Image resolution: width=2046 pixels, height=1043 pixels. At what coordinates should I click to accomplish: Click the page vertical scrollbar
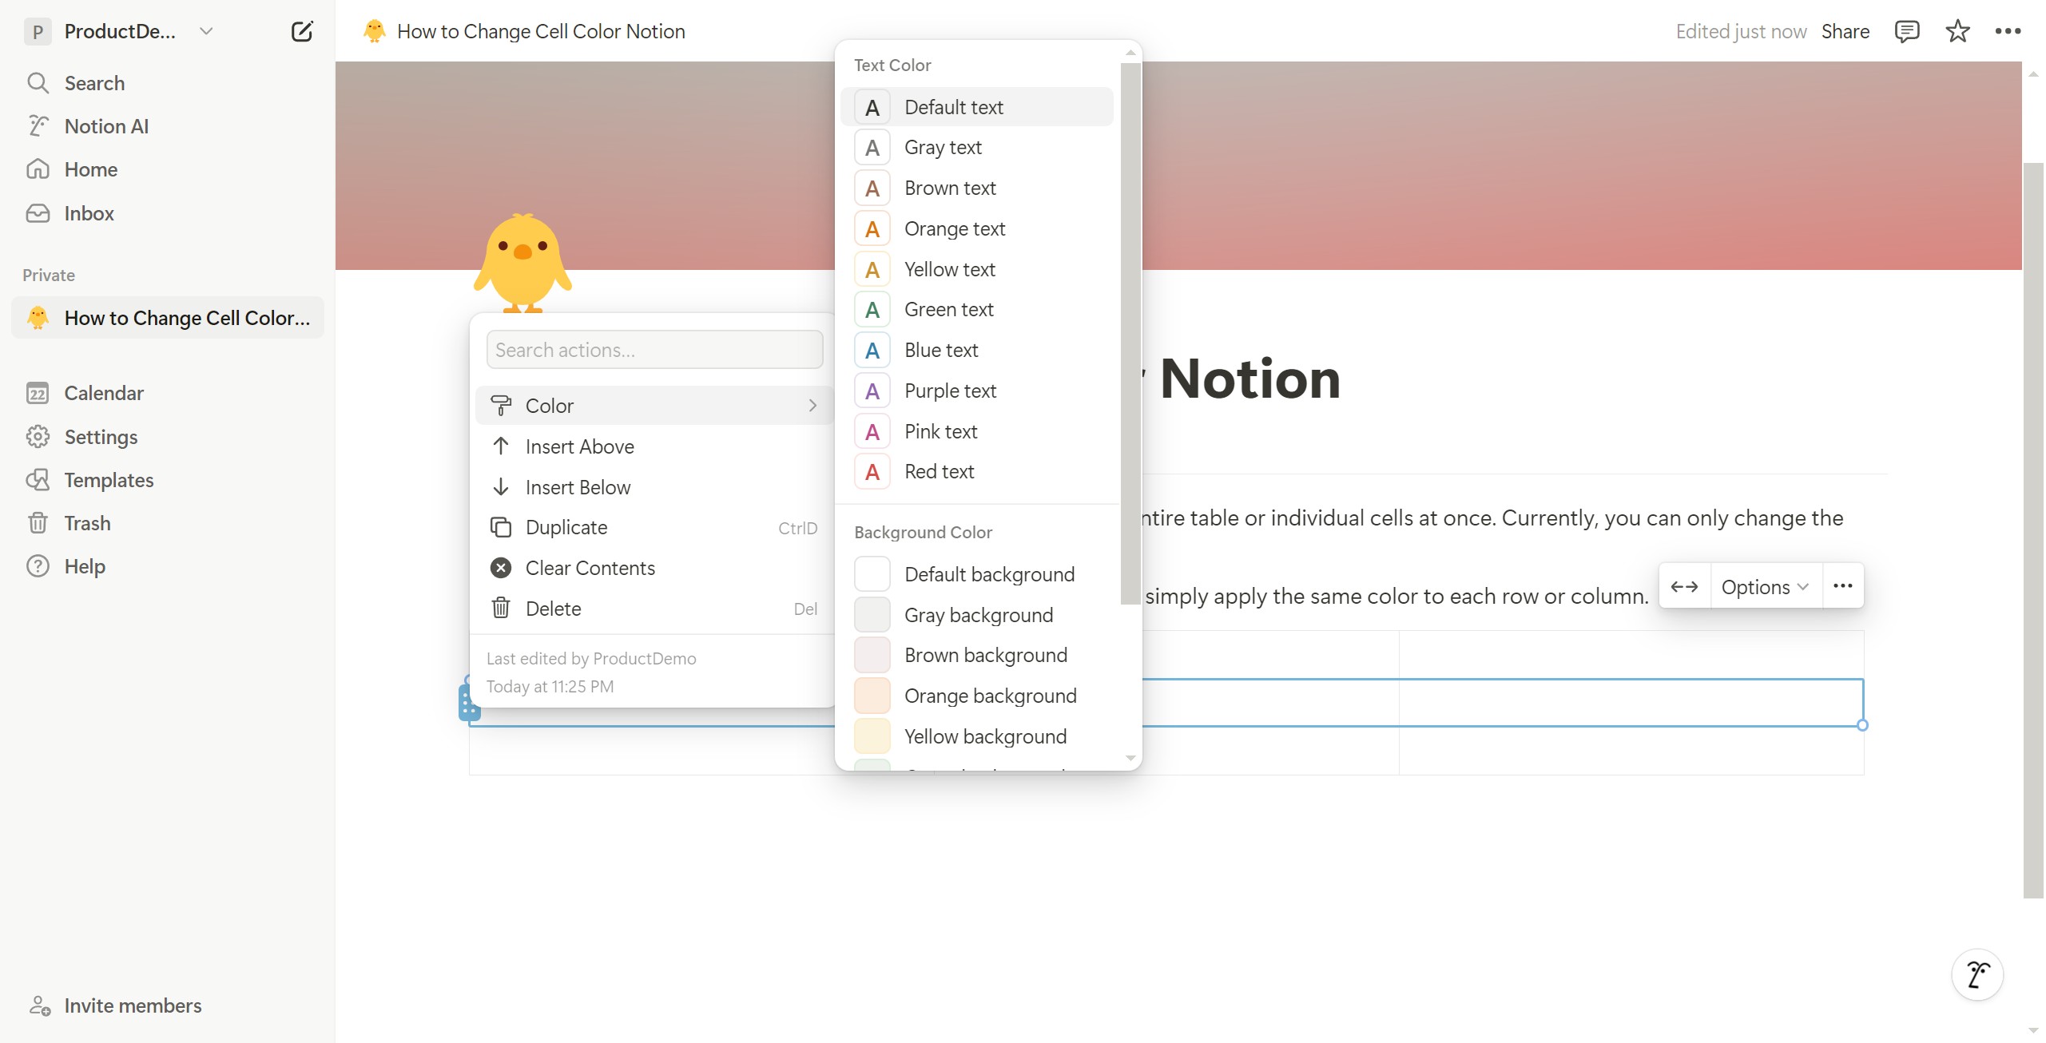pos(2033,530)
